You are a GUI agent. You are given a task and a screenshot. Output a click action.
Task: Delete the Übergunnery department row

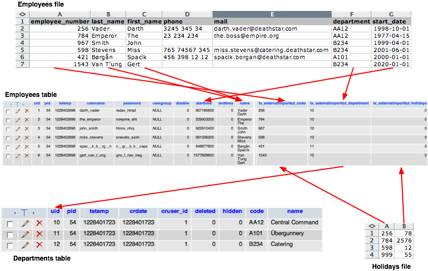40,234
